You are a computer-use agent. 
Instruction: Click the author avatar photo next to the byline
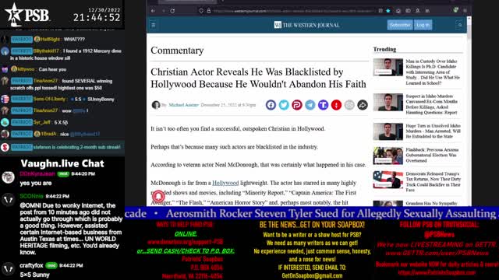pyautogui.click(x=156, y=105)
